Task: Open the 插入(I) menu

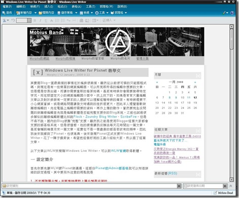Action: point(49,7)
